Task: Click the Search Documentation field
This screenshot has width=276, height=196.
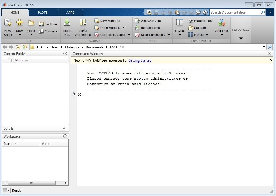Action: pyautogui.click(x=235, y=13)
